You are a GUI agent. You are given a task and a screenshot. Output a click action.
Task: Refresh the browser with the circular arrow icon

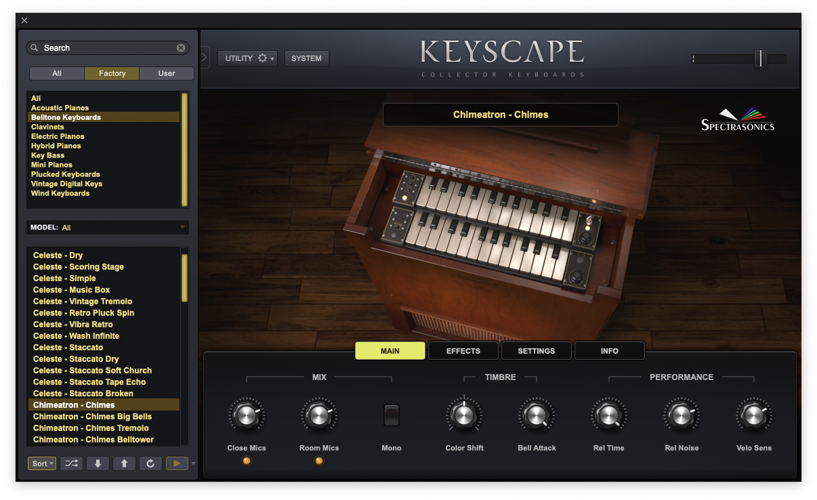click(150, 463)
